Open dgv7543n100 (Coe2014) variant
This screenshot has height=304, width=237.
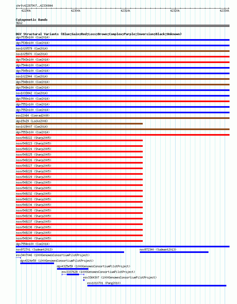(x=33, y=60)
